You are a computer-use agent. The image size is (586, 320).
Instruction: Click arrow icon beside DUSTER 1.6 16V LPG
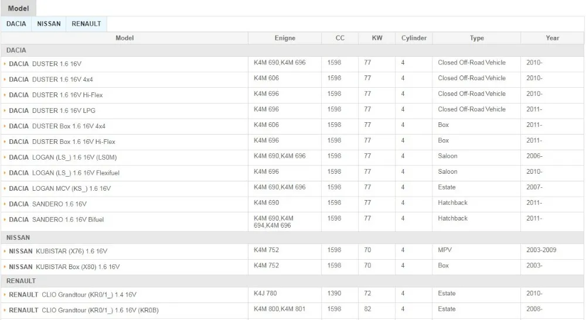pos(5,111)
